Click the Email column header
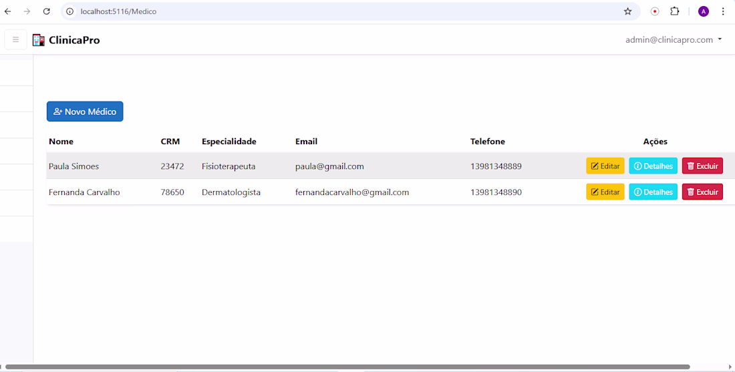 [x=306, y=142]
